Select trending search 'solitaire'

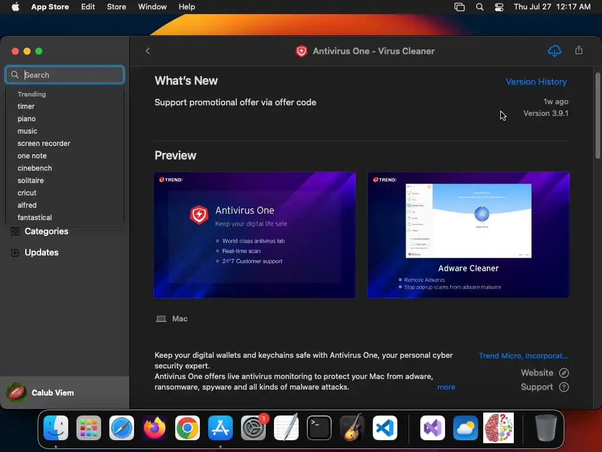31,180
